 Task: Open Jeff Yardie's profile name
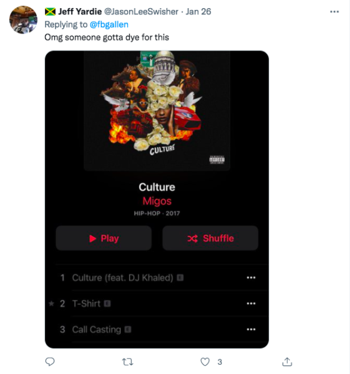point(80,11)
